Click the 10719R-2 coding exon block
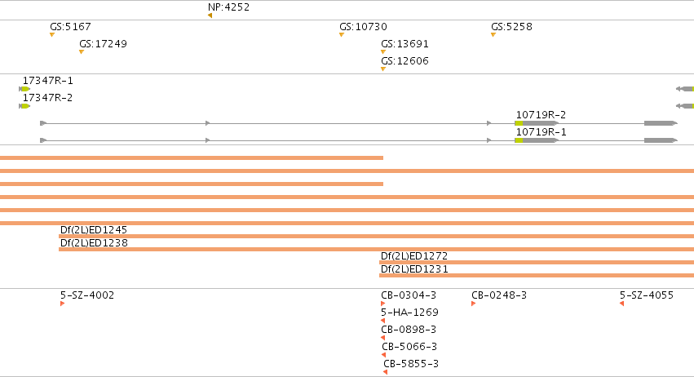Screen dimensions: 694x377 519,123
